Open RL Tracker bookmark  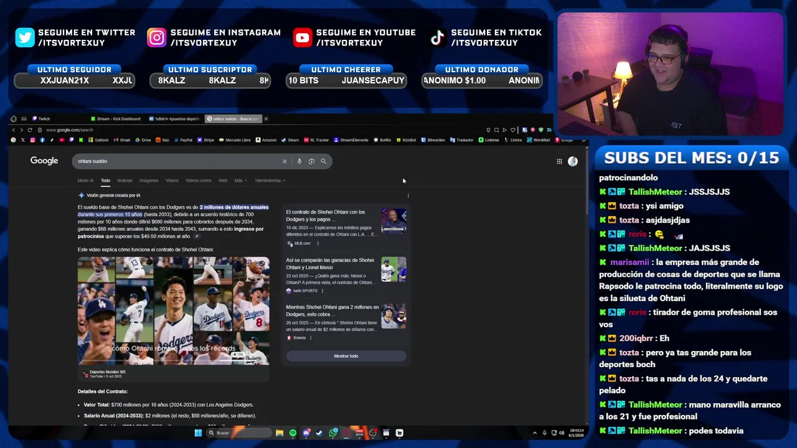pos(316,140)
